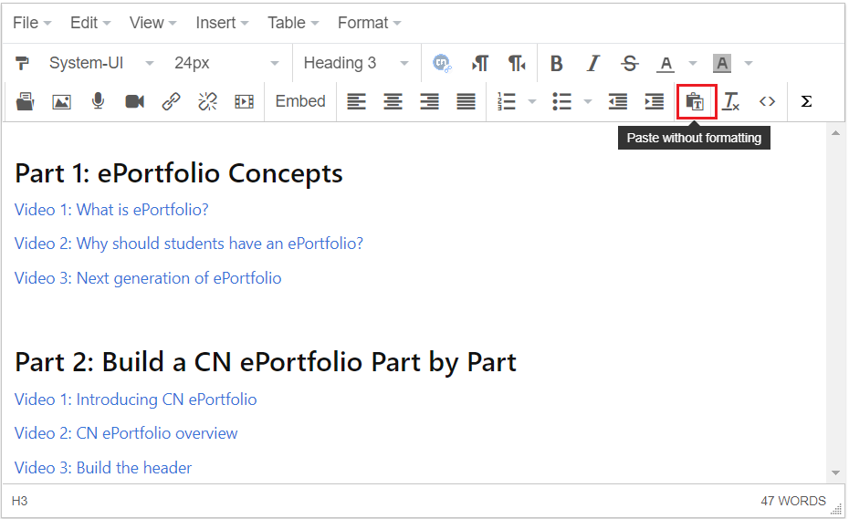Screen dimensions: 849x519
Task: Record video with camera icon
Action: tap(134, 101)
